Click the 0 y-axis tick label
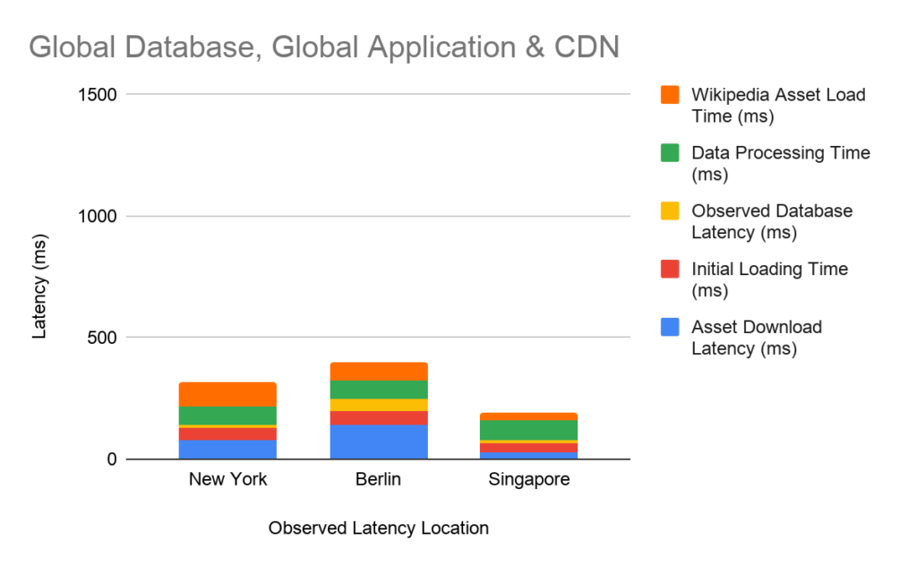The image size is (917, 567). click(x=112, y=460)
